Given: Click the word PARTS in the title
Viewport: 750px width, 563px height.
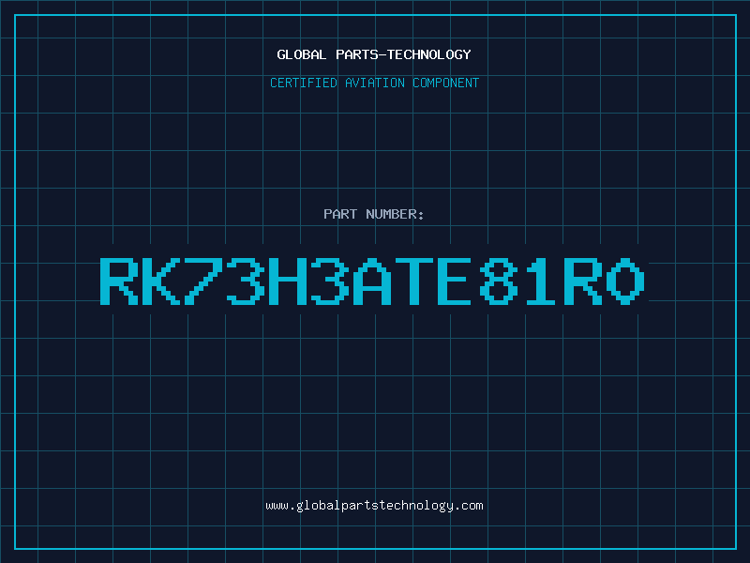Looking at the screenshot, I should (357, 54).
